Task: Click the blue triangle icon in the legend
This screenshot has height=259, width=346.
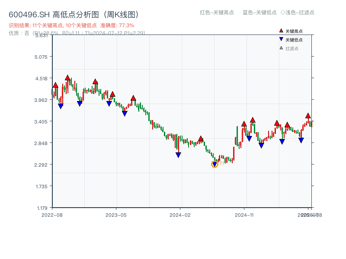Action: click(x=281, y=40)
